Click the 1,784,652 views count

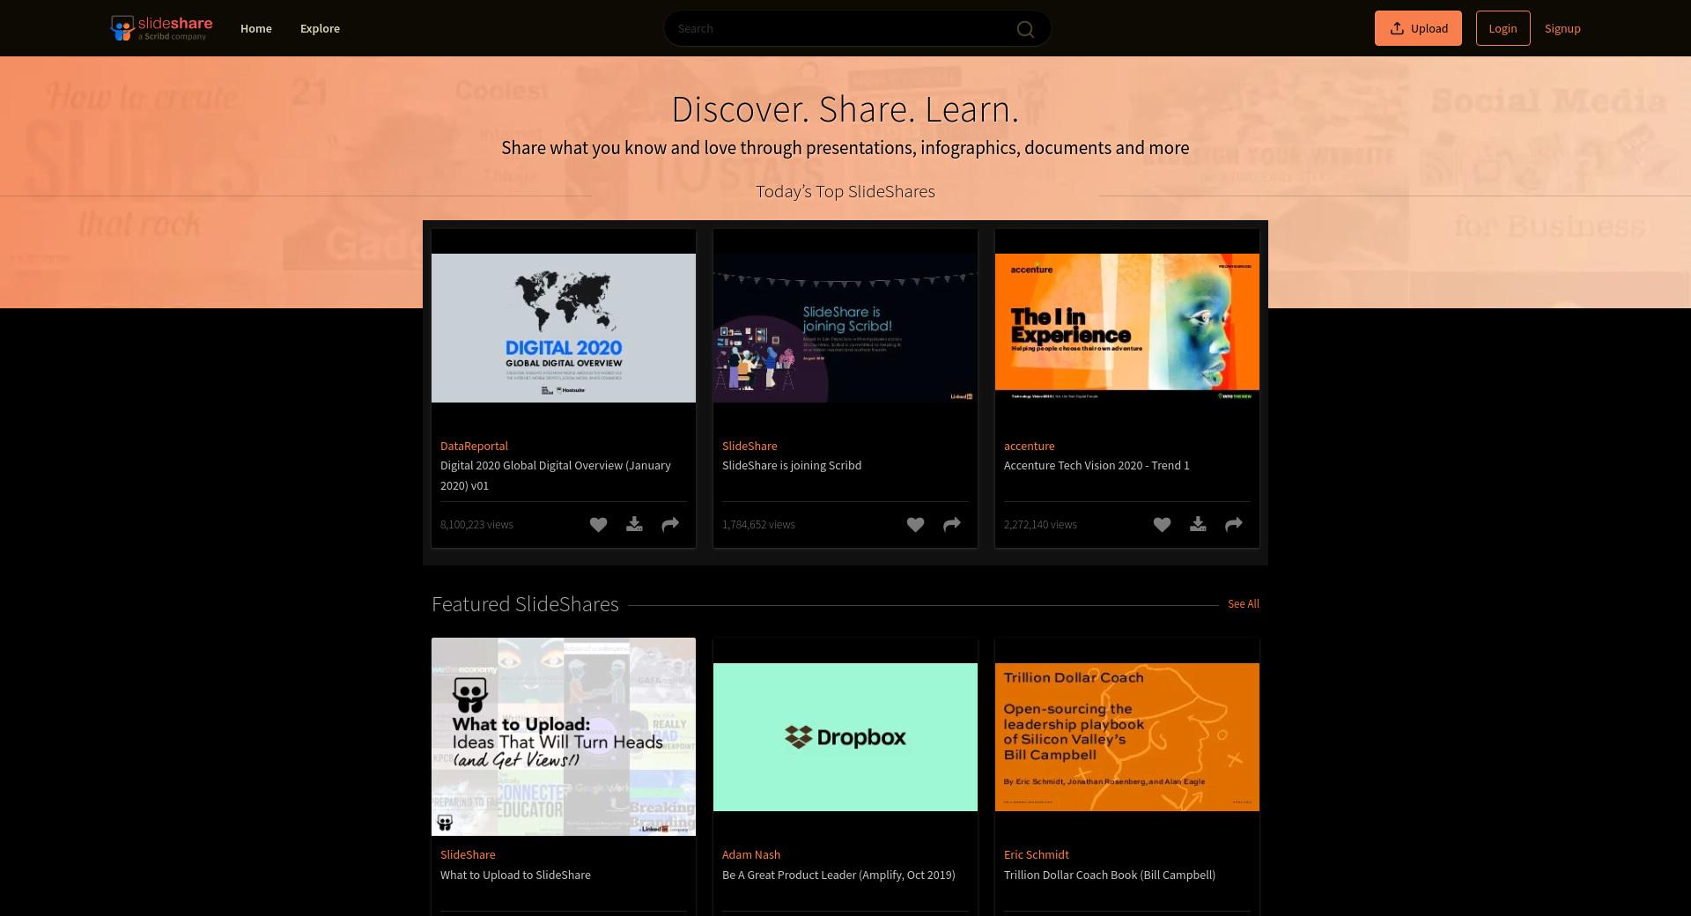(758, 524)
